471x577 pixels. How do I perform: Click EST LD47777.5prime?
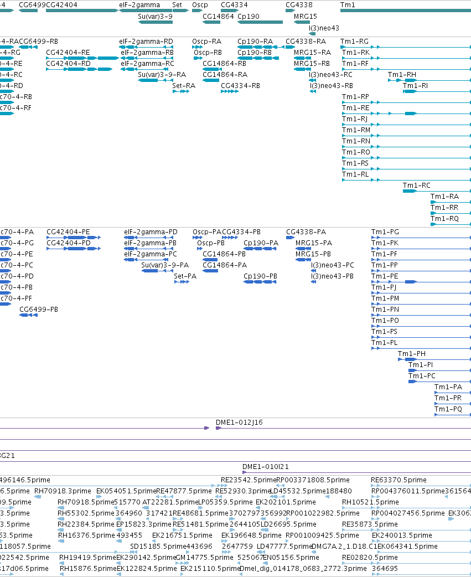284,546
